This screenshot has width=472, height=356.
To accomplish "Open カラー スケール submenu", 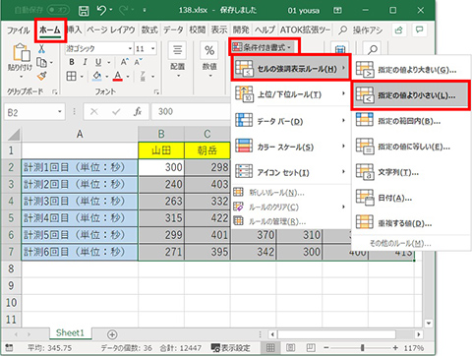I will 291,147.
